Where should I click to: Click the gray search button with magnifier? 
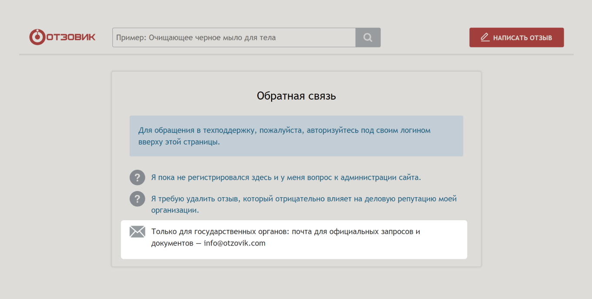pyautogui.click(x=368, y=37)
